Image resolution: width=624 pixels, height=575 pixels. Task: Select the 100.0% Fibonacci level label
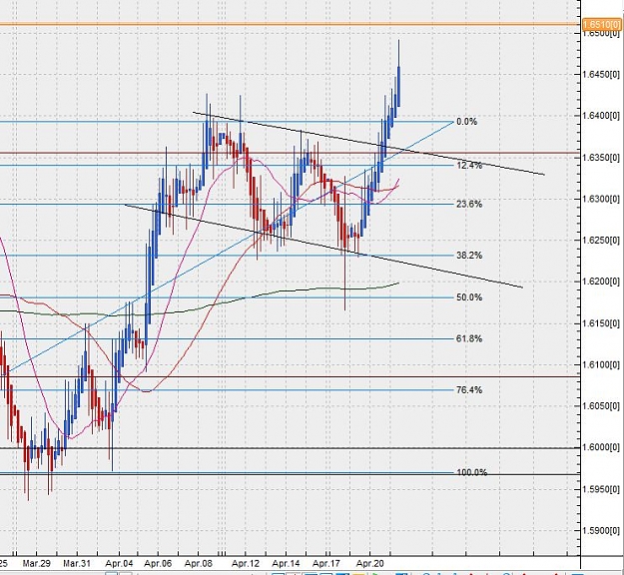[x=472, y=472]
